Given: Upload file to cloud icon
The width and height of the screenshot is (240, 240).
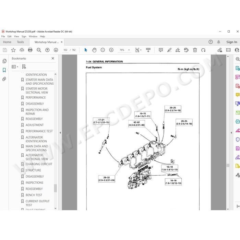Looking at the screenshot, I should click(22, 50).
